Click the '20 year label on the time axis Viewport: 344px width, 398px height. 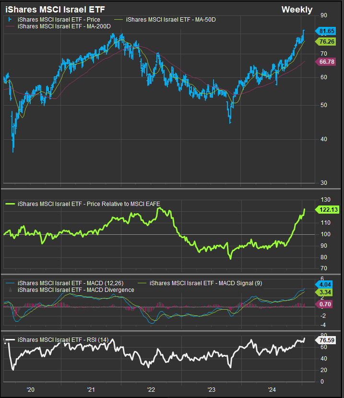pyautogui.click(x=30, y=390)
